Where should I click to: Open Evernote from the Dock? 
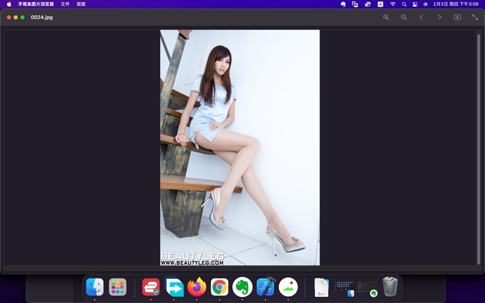click(x=242, y=287)
